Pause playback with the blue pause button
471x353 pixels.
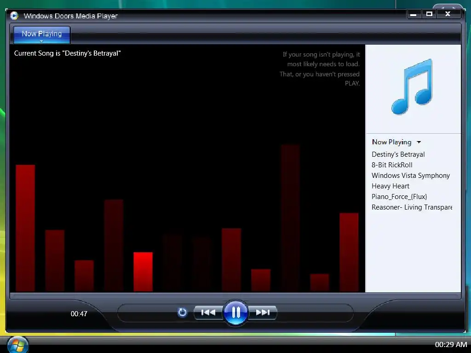[x=236, y=313]
